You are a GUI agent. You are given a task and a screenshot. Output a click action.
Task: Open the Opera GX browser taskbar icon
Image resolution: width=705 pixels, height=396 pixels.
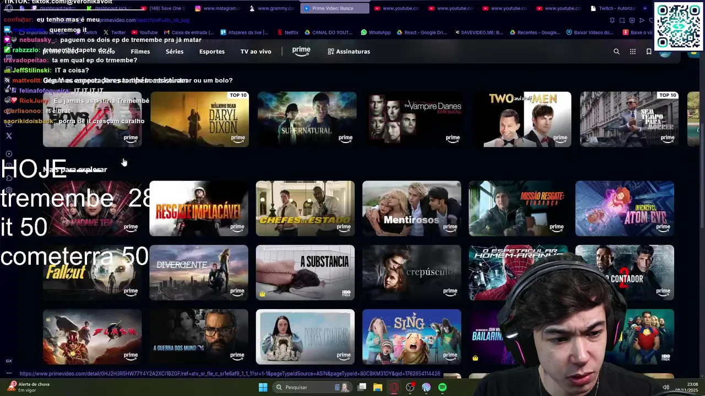(x=394, y=387)
